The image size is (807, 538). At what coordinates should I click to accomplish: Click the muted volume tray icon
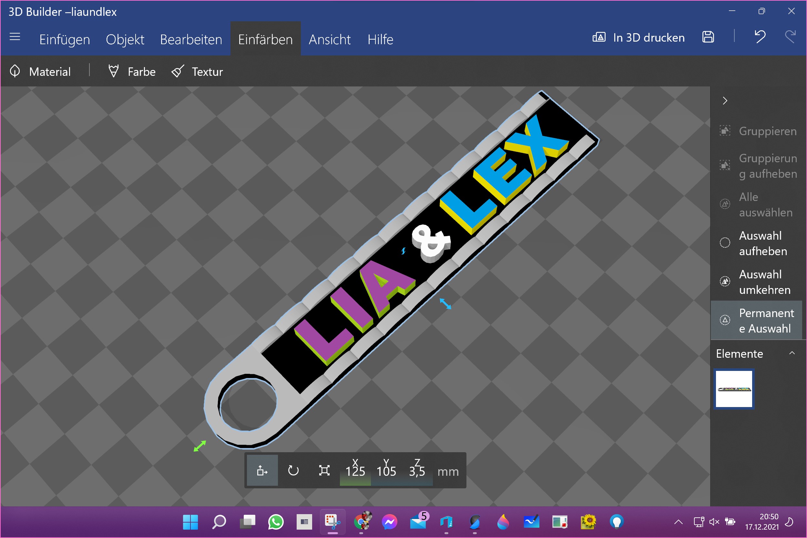coord(714,522)
